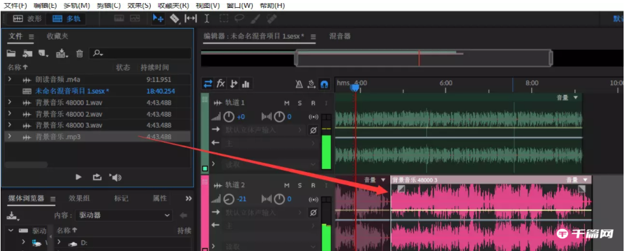Switch to 多轨 multitrack view

[66, 19]
